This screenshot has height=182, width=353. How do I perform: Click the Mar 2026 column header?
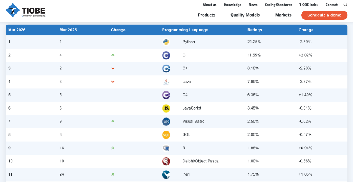[17, 30]
